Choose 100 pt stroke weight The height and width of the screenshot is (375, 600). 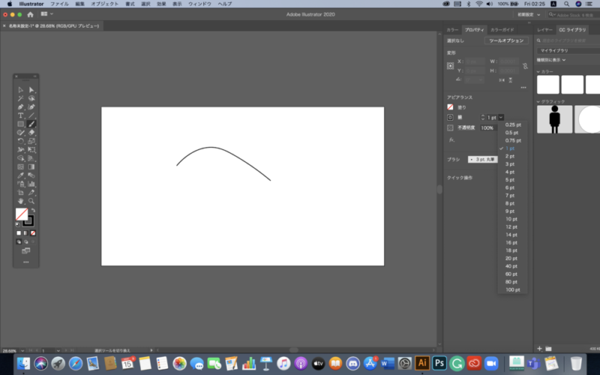(513, 289)
